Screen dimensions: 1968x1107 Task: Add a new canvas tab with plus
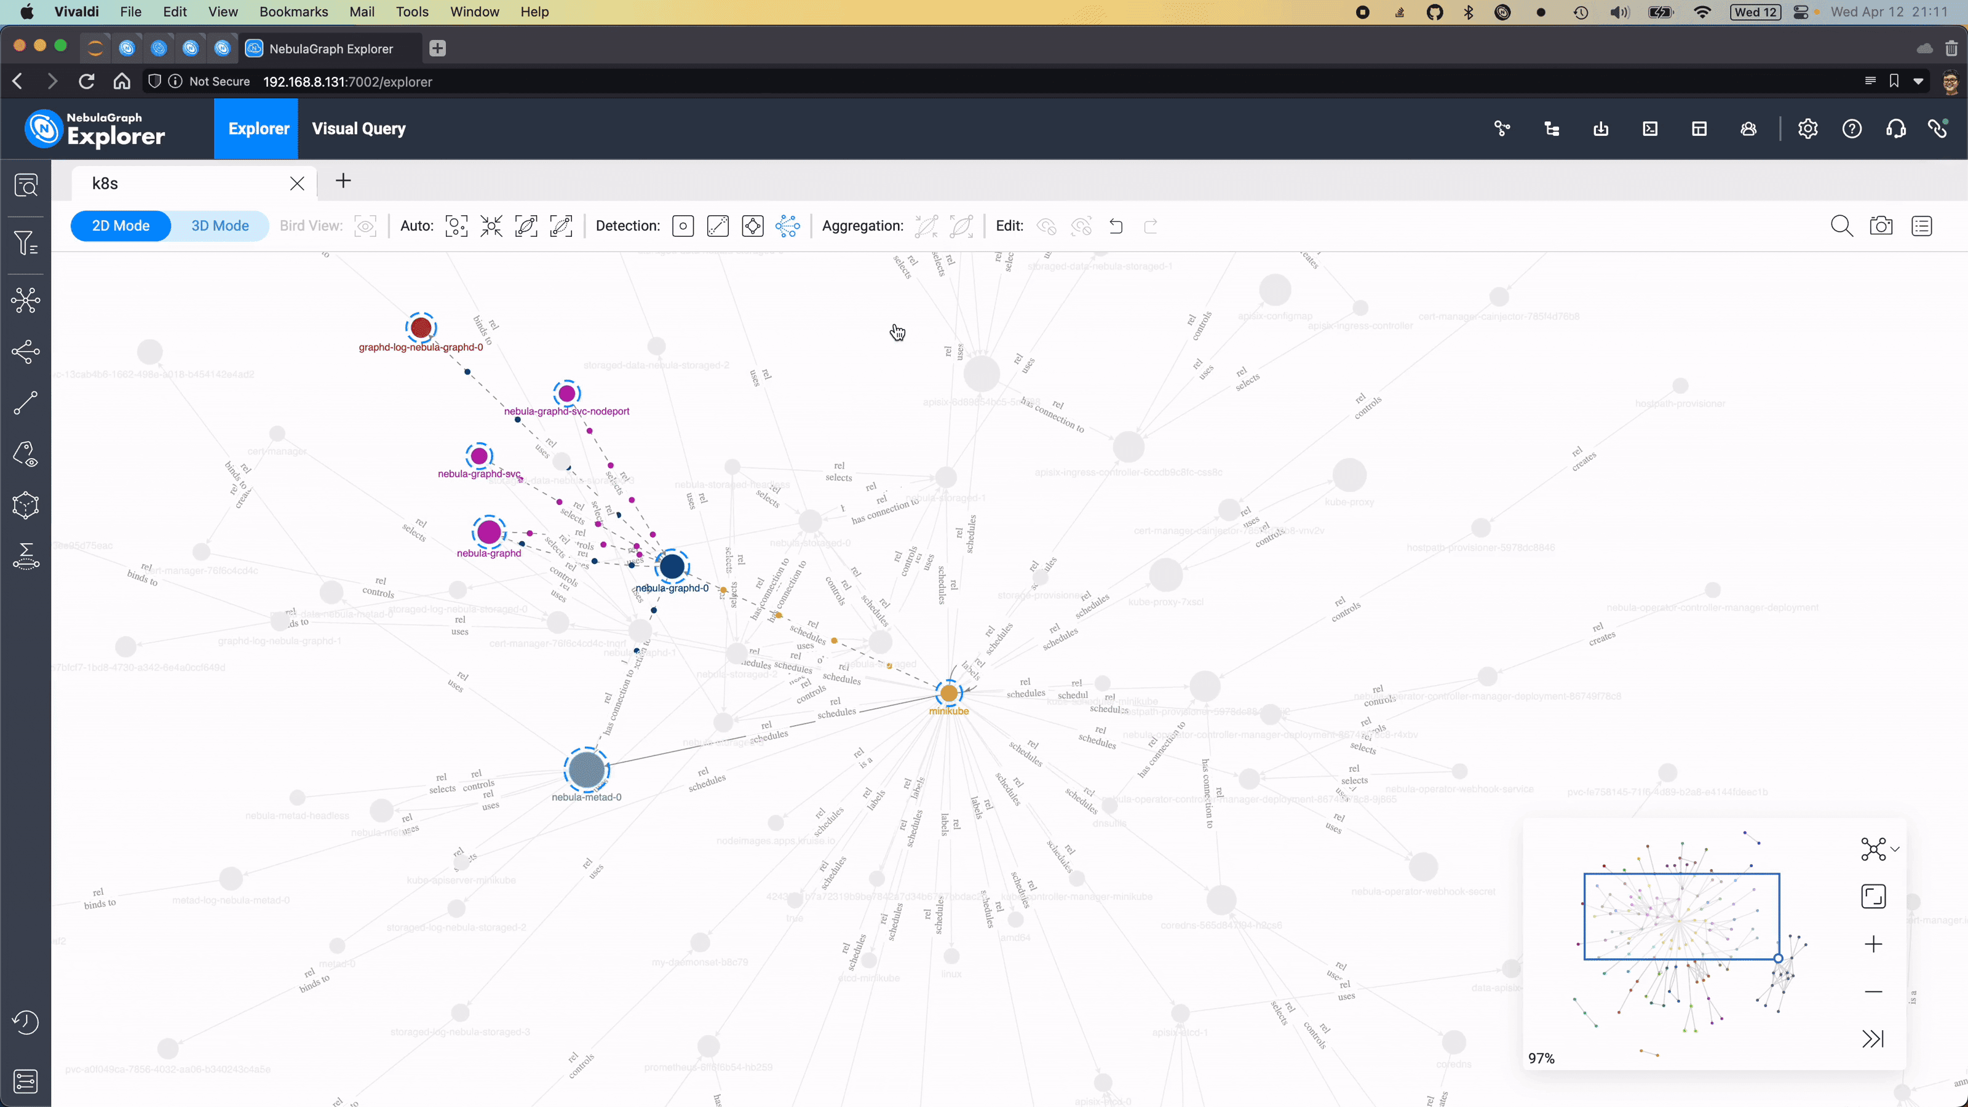[x=343, y=181]
